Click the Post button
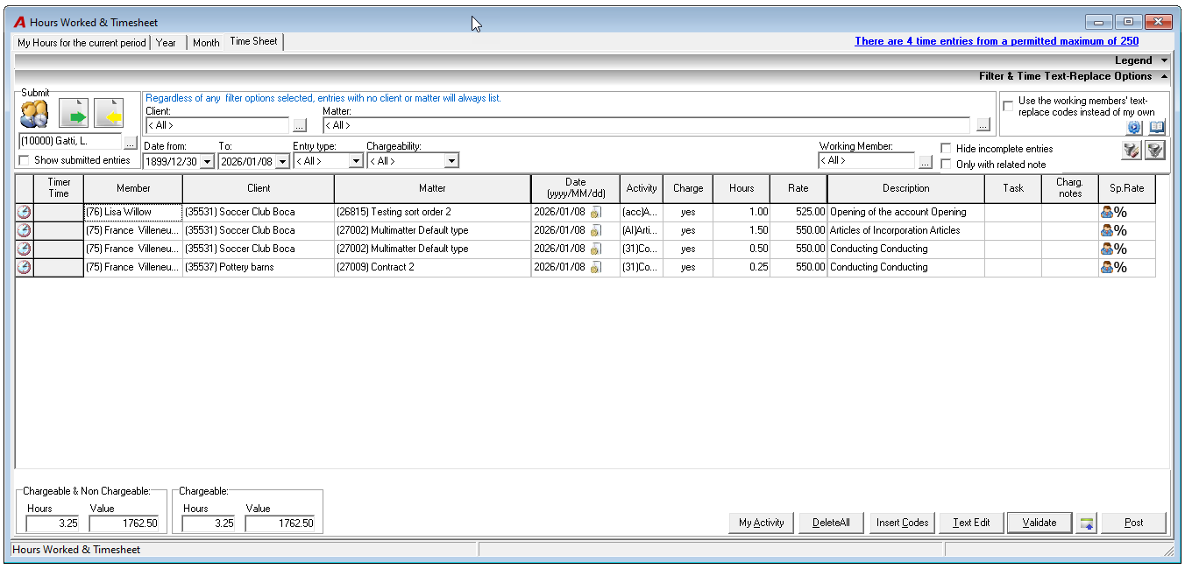The image size is (1185, 569). [x=1134, y=523]
